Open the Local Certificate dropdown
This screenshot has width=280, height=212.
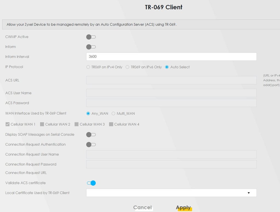171,193
